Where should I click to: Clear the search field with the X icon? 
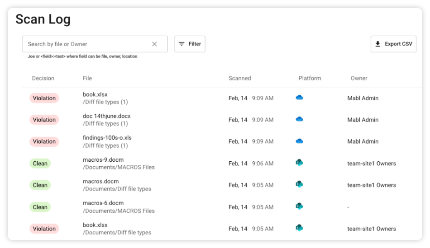click(154, 44)
